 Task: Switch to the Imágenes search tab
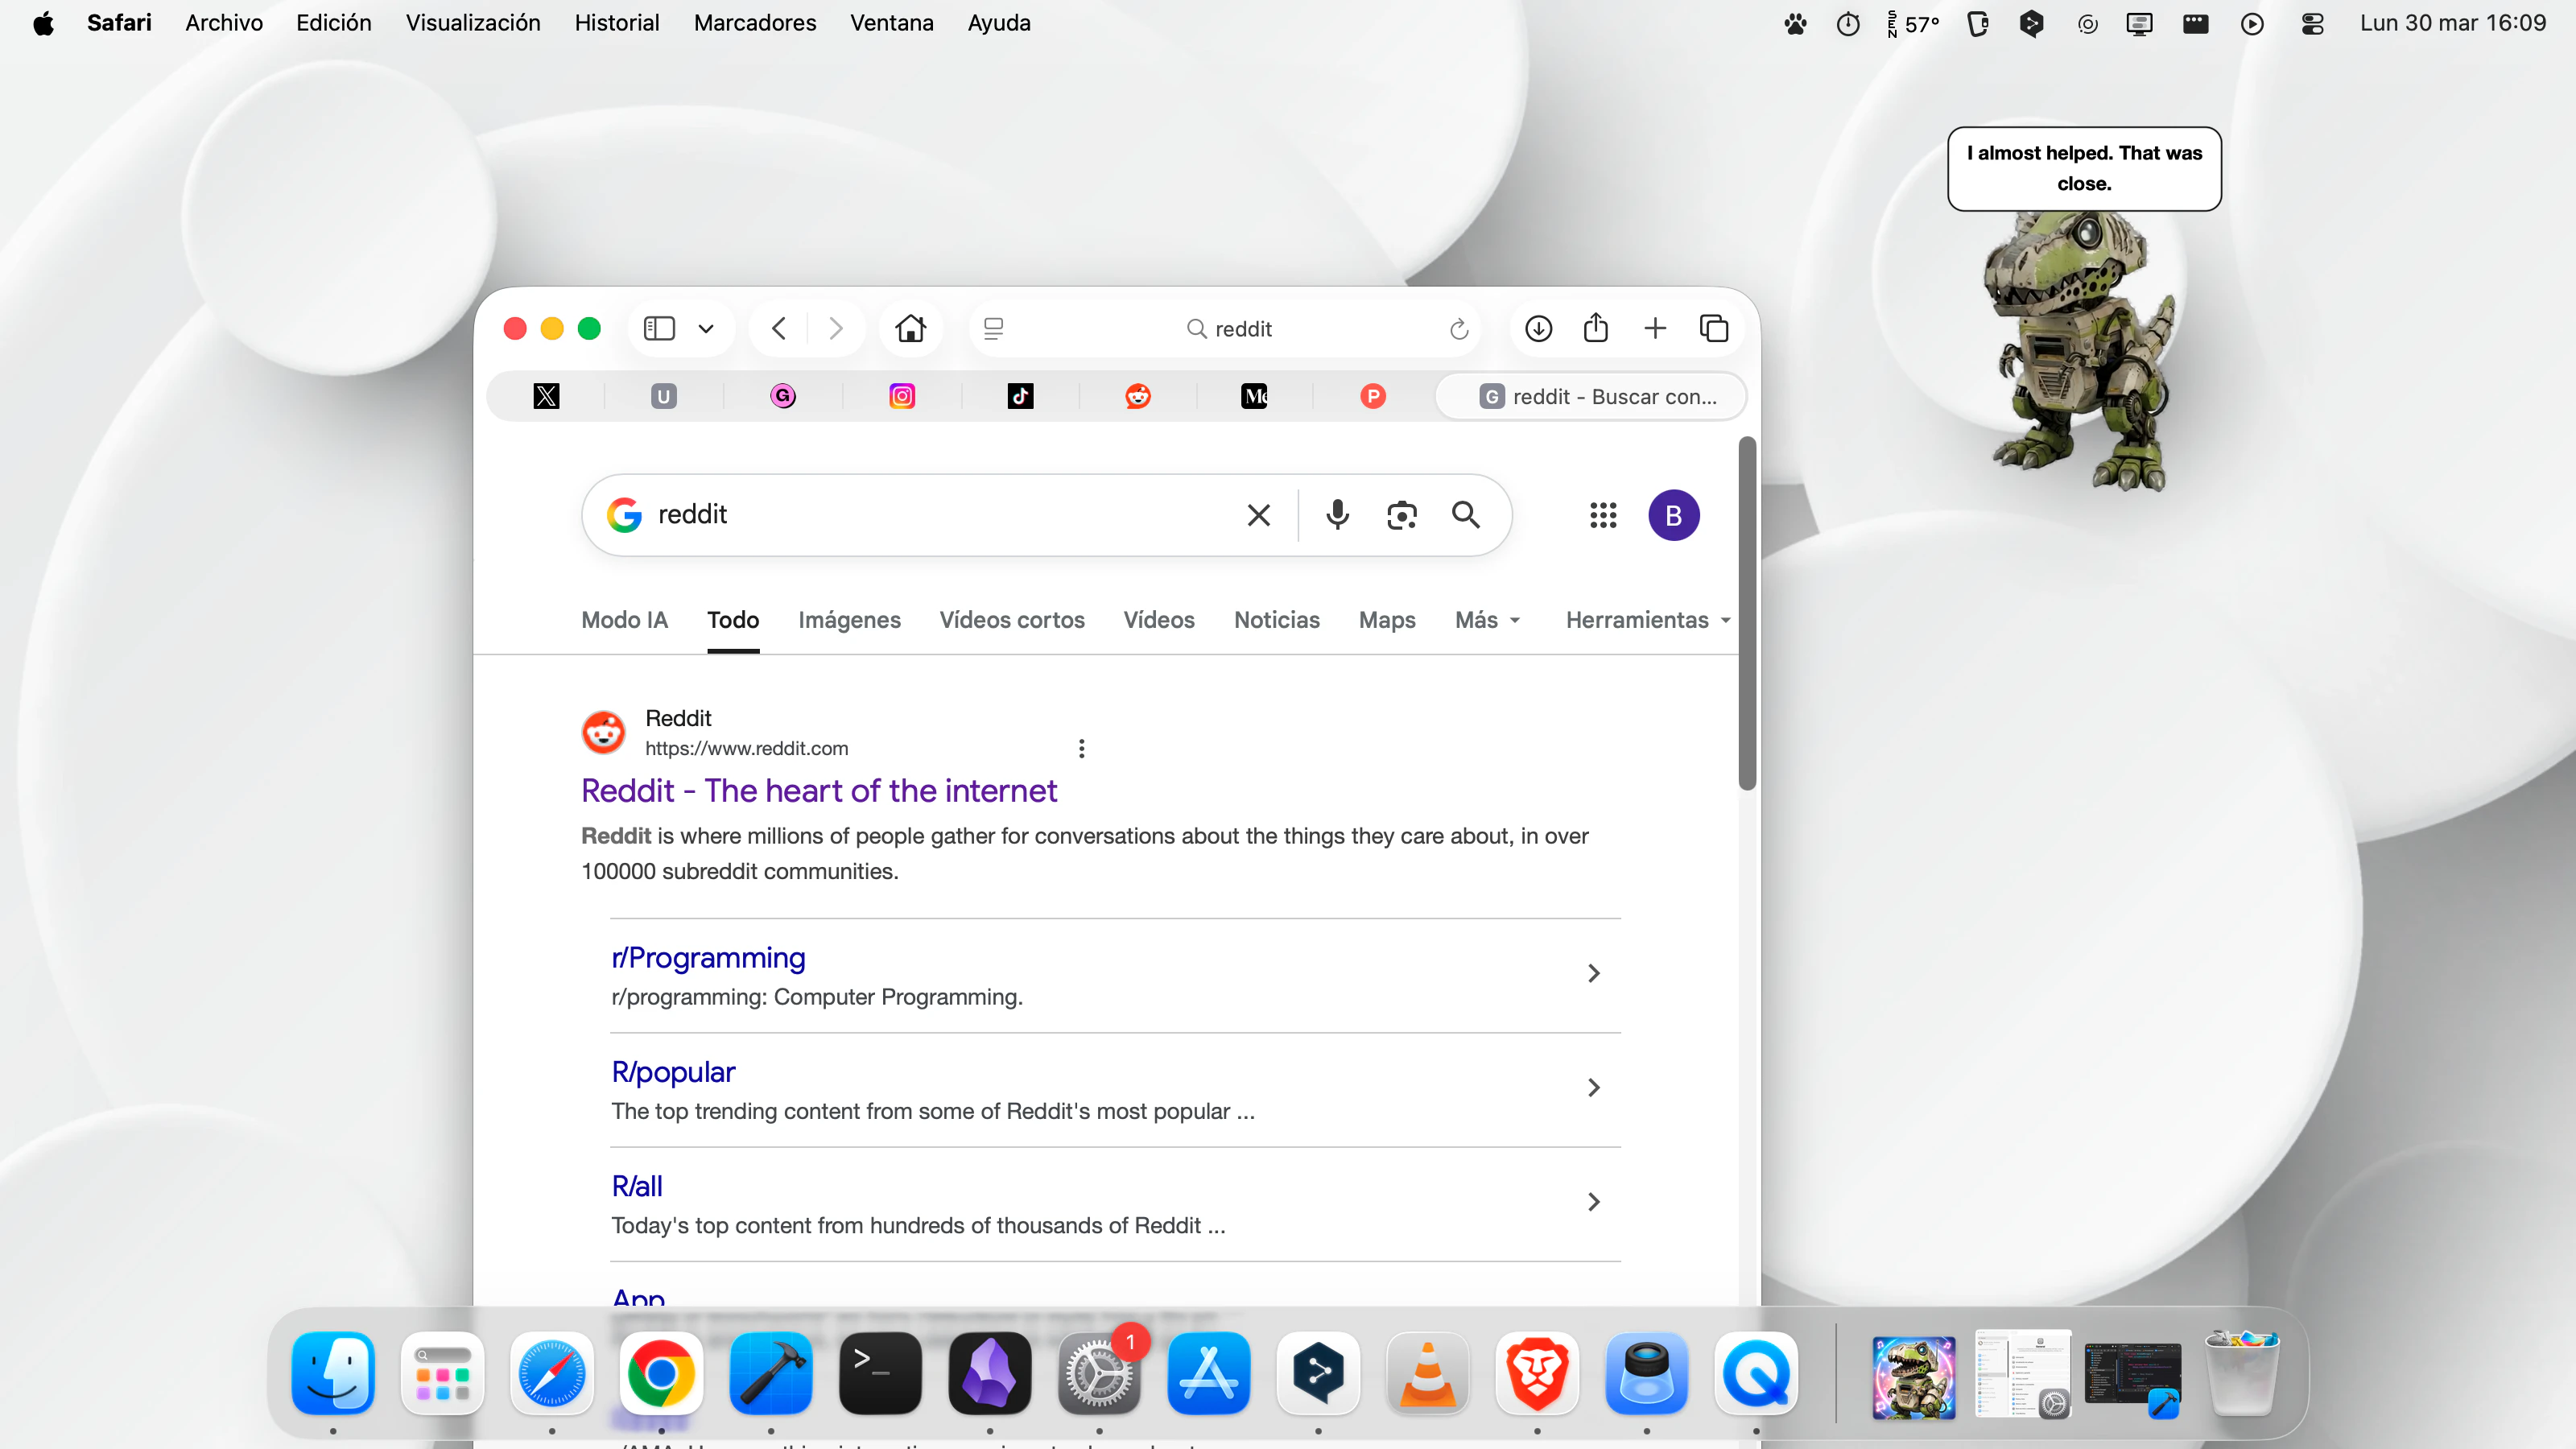click(x=849, y=620)
